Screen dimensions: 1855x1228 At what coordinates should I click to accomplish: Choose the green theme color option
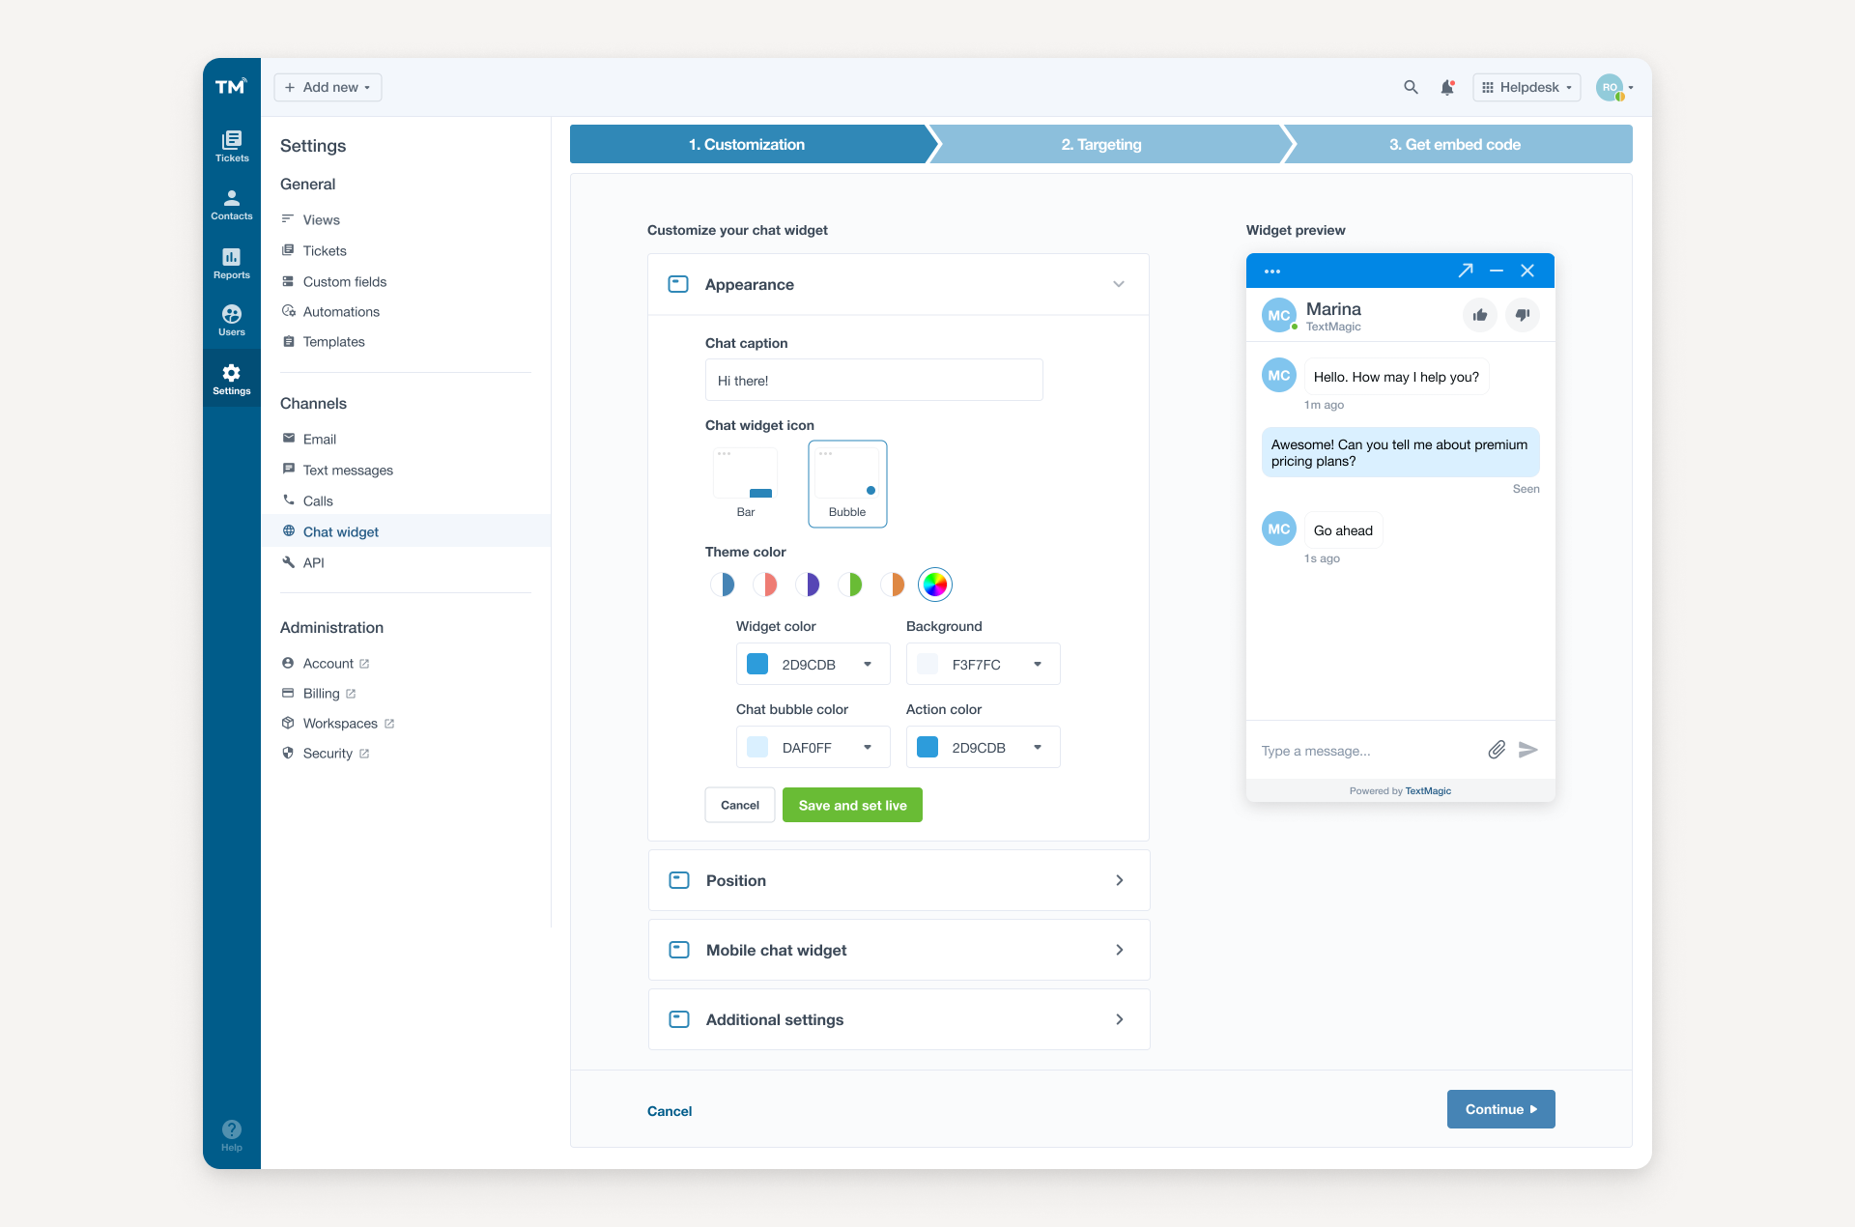pyautogui.click(x=850, y=585)
